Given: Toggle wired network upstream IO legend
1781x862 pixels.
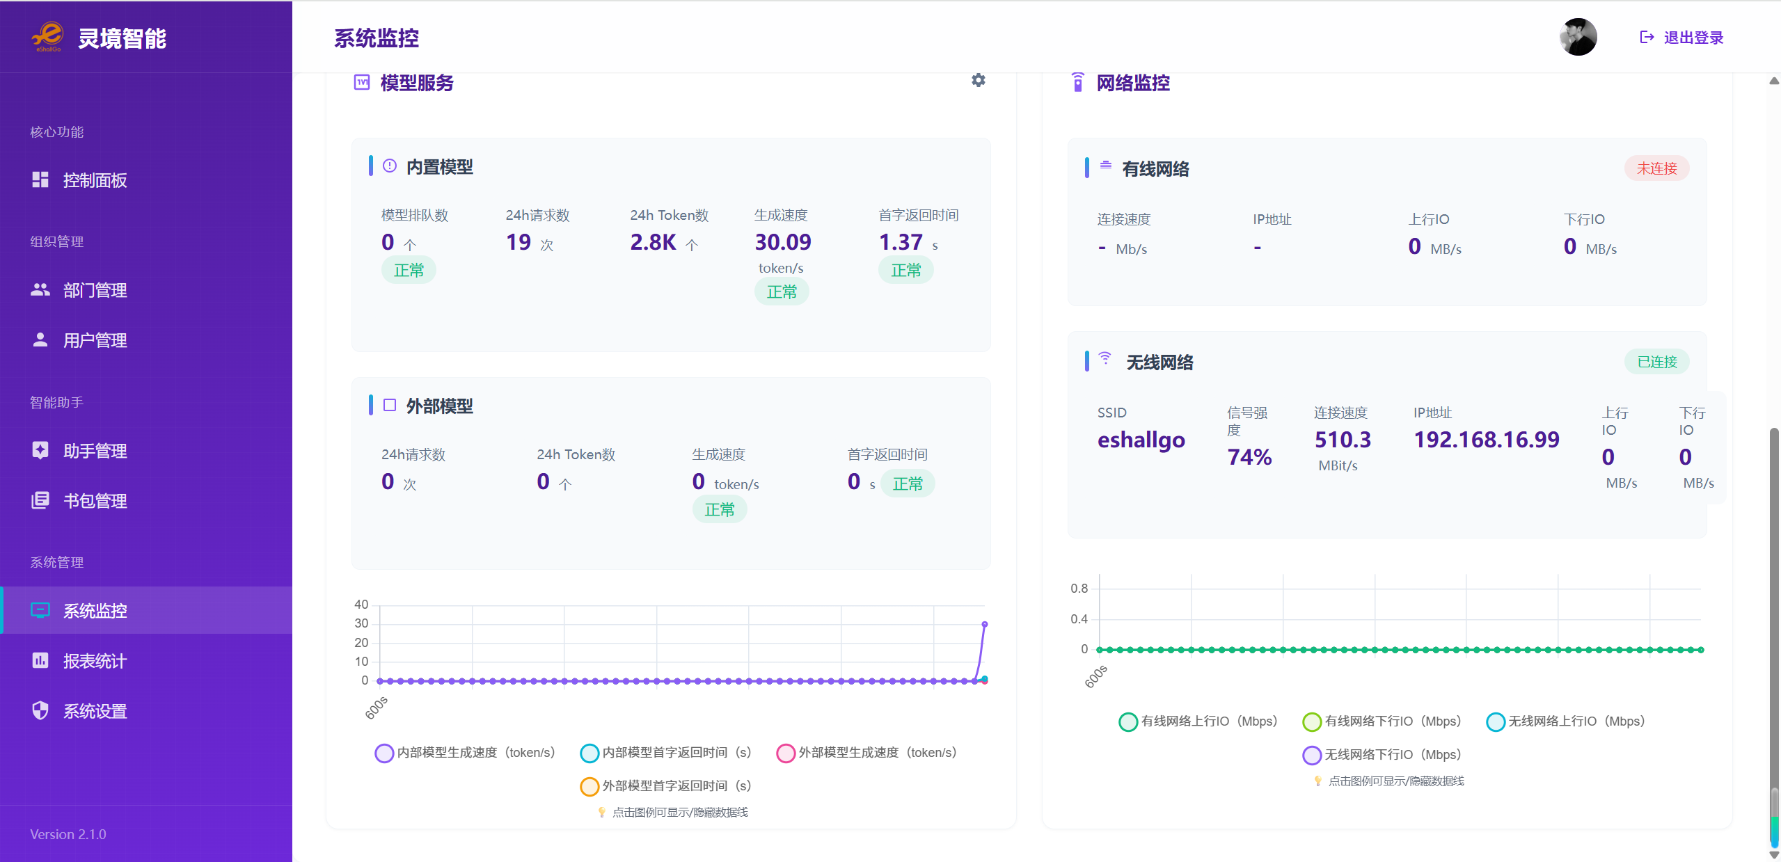Looking at the screenshot, I should pyautogui.click(x=1198, y=721).
